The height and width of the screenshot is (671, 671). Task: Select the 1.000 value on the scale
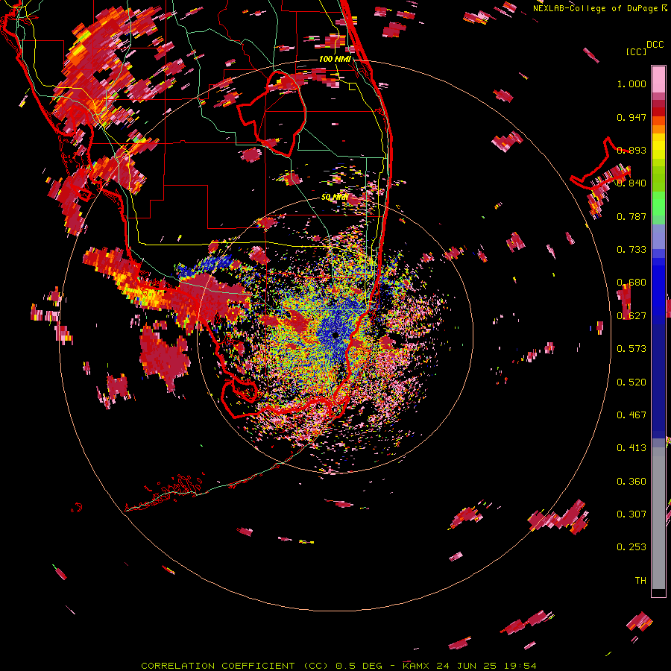point(631,84)
